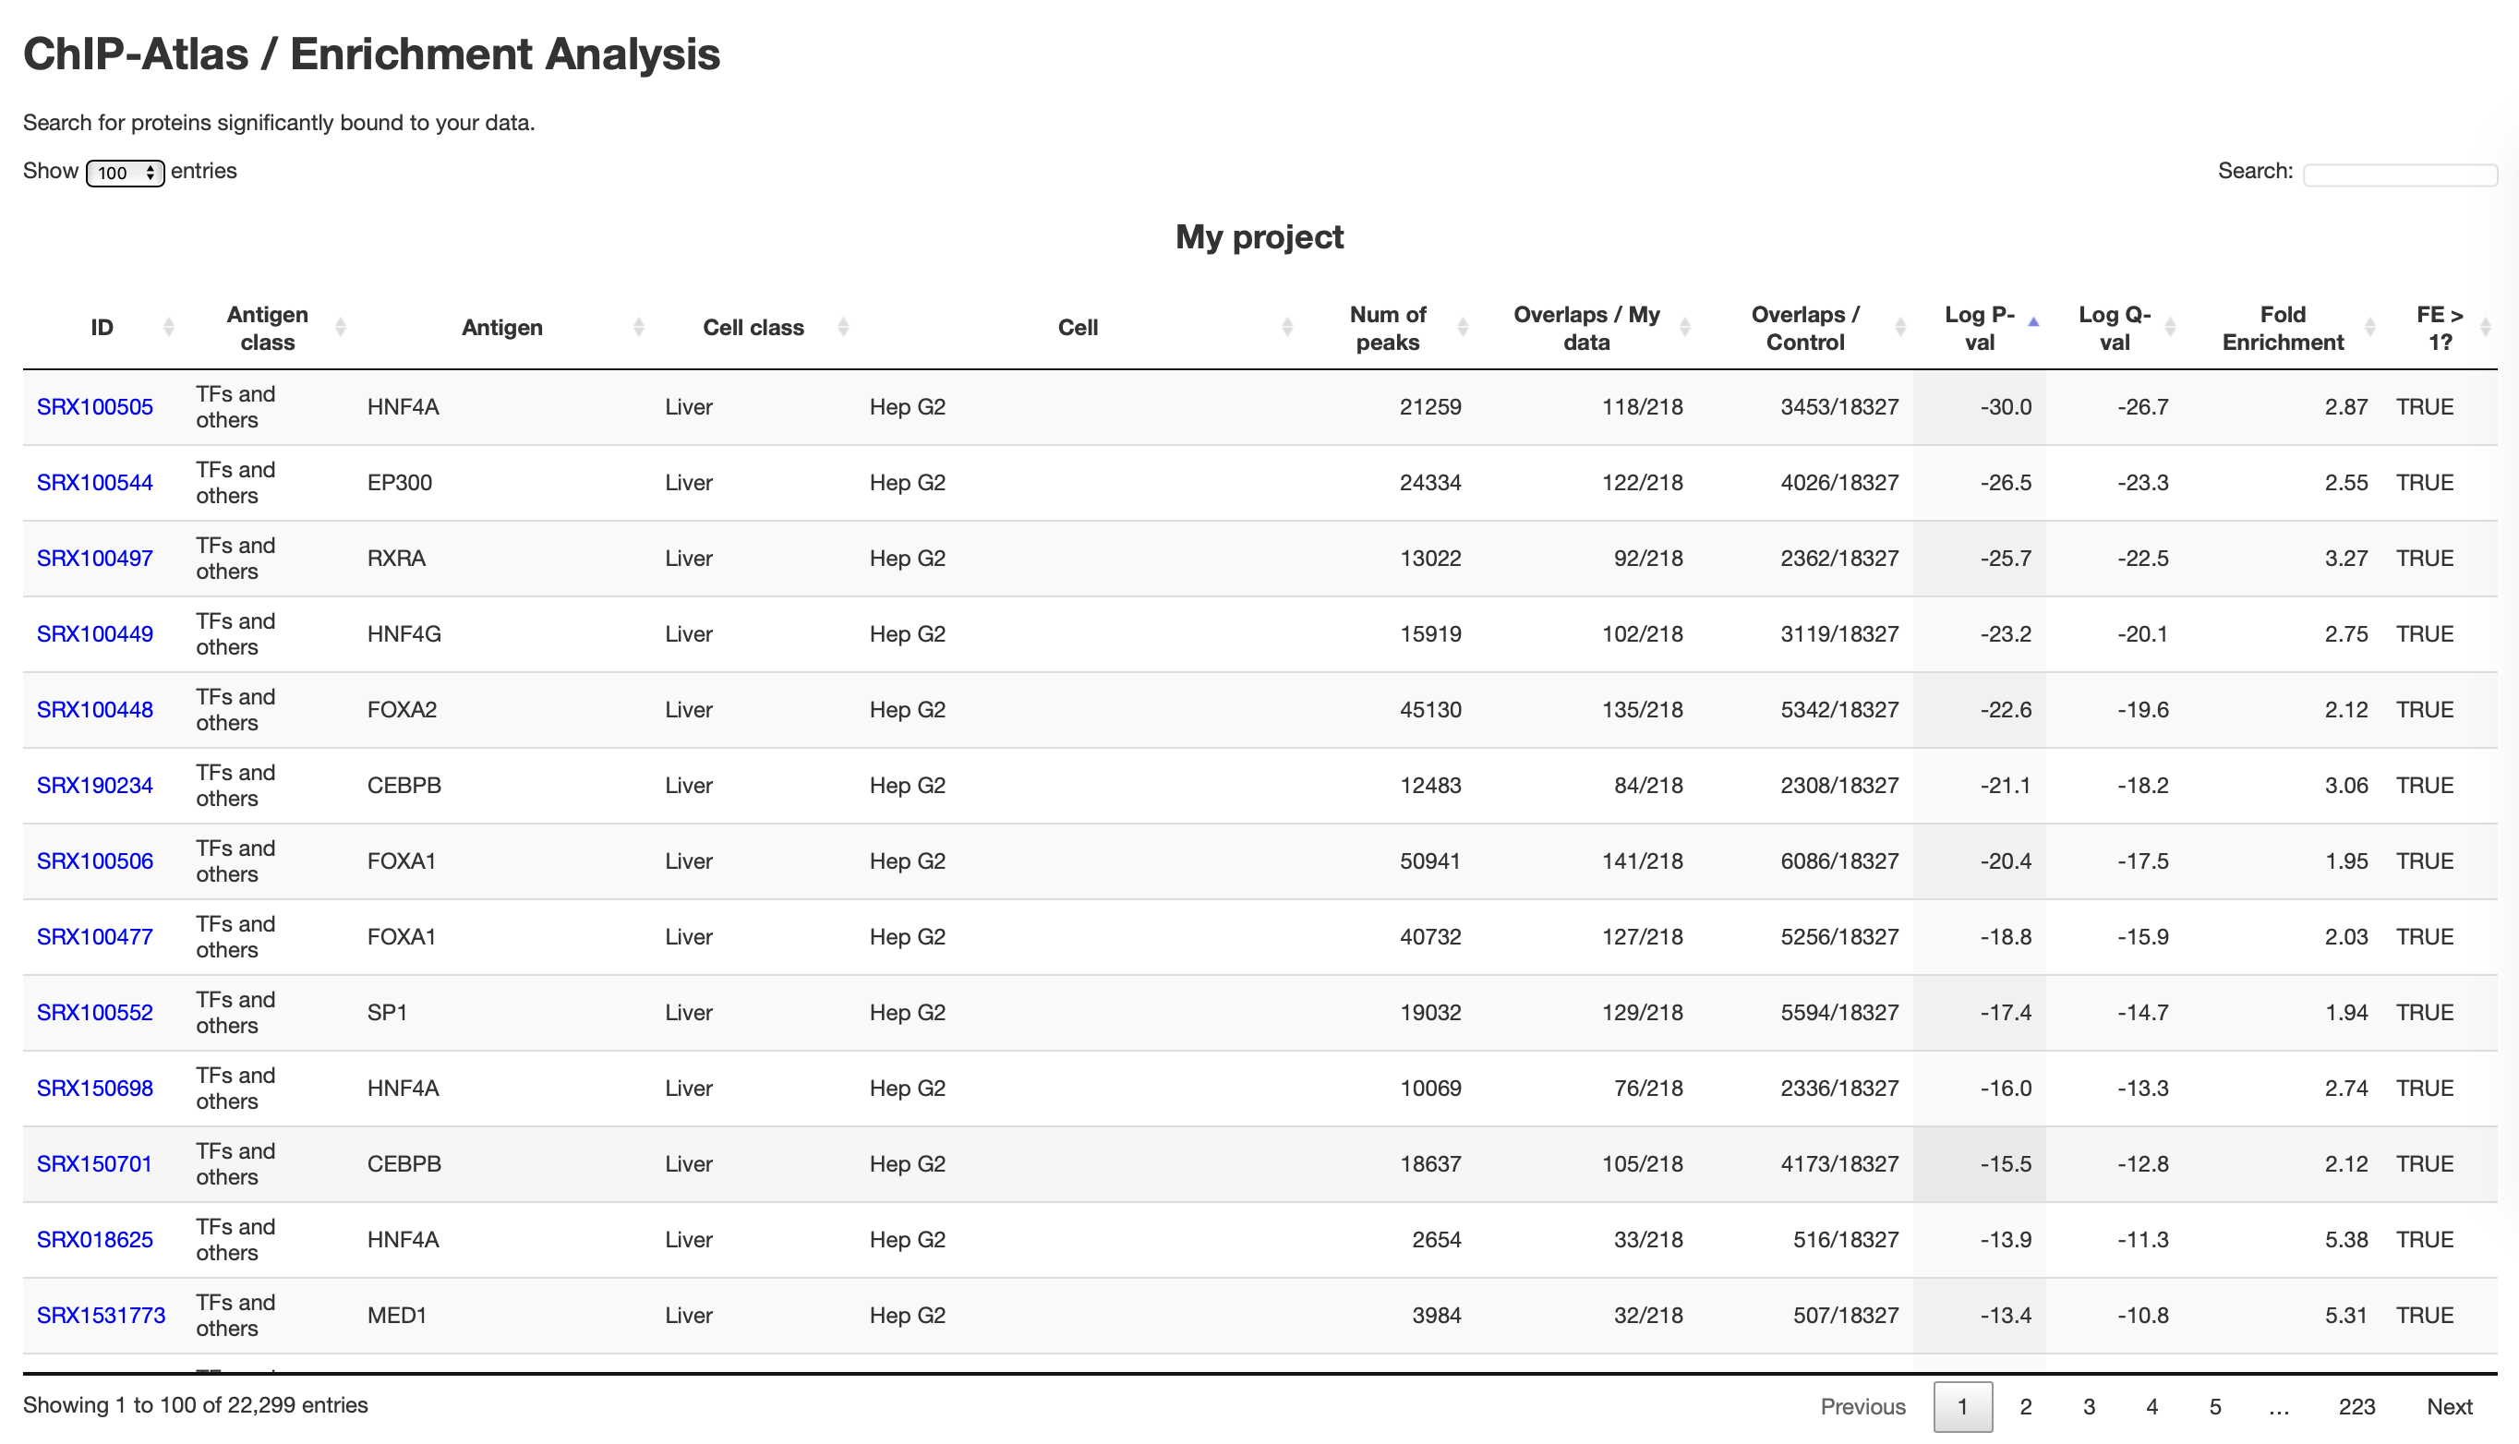
Task: Click Log Q-val sort arrows
Action: click(x=2170, y=327)
